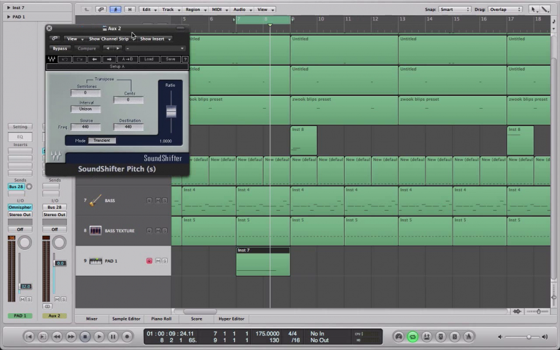This screenshot has width=560, height=350.
Task: Click the fast-forward transport button
Action: (71, 336)
